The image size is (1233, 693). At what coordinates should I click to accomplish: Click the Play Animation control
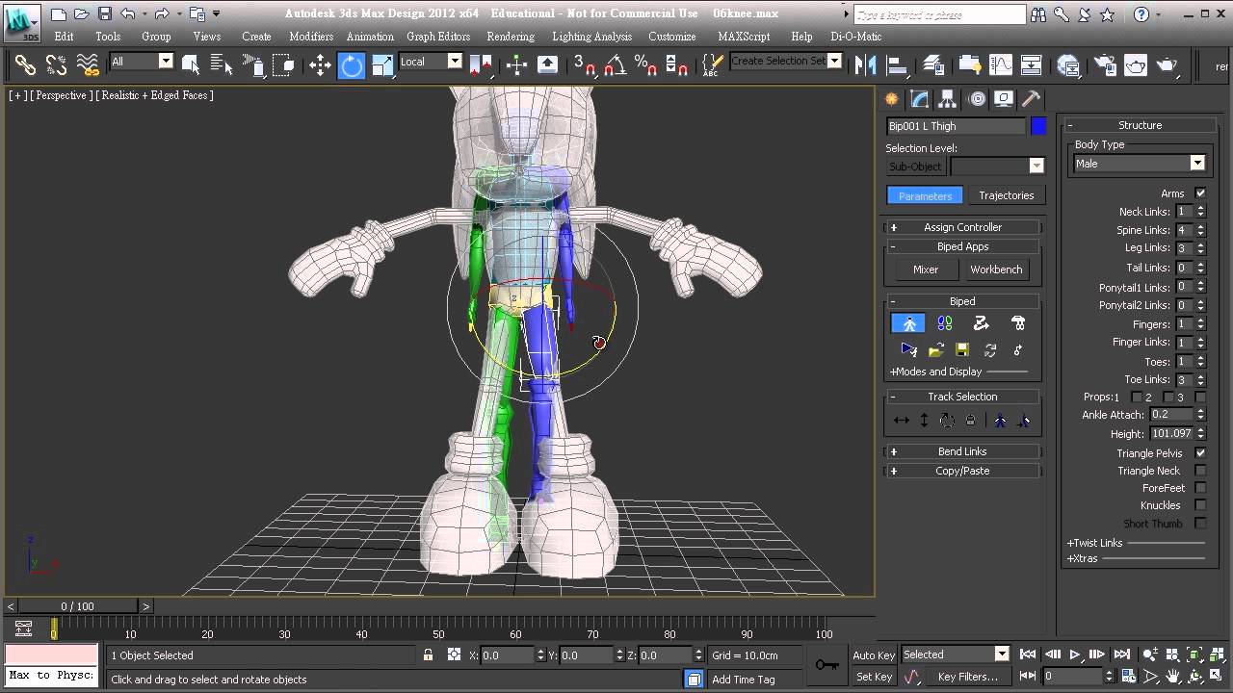1074,654
